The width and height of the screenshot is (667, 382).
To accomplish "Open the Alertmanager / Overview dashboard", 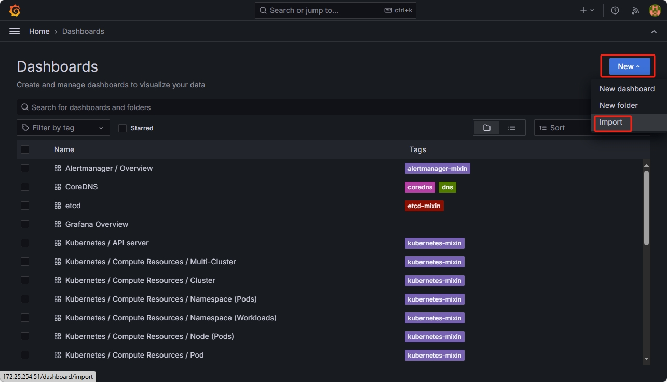I will click(109, 168).
